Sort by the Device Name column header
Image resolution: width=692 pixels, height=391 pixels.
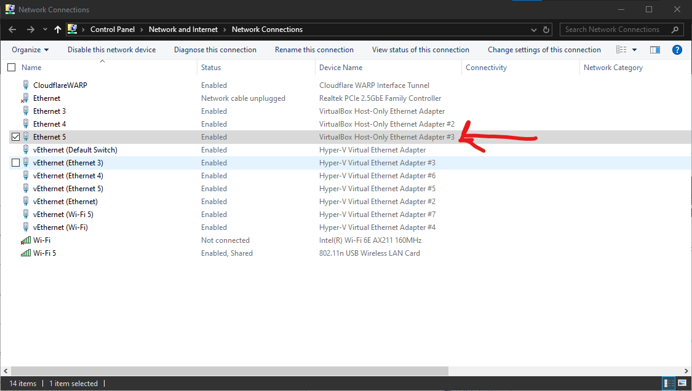click(341, 68)
